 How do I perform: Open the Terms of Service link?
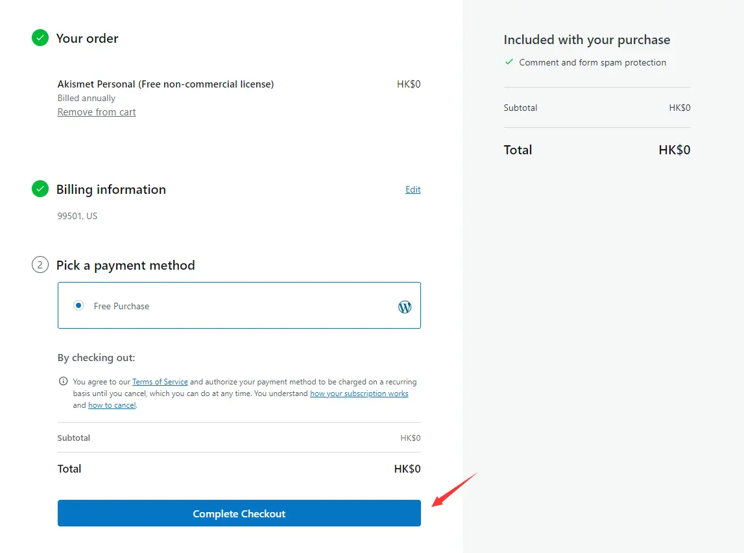160,382
